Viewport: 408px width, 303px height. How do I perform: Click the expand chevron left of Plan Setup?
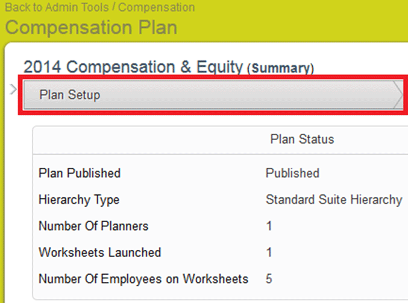click(14, 90)
